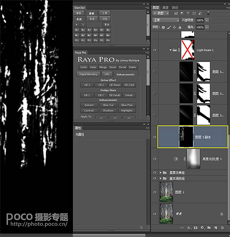Click the OE Warm button

click(115, 85)
